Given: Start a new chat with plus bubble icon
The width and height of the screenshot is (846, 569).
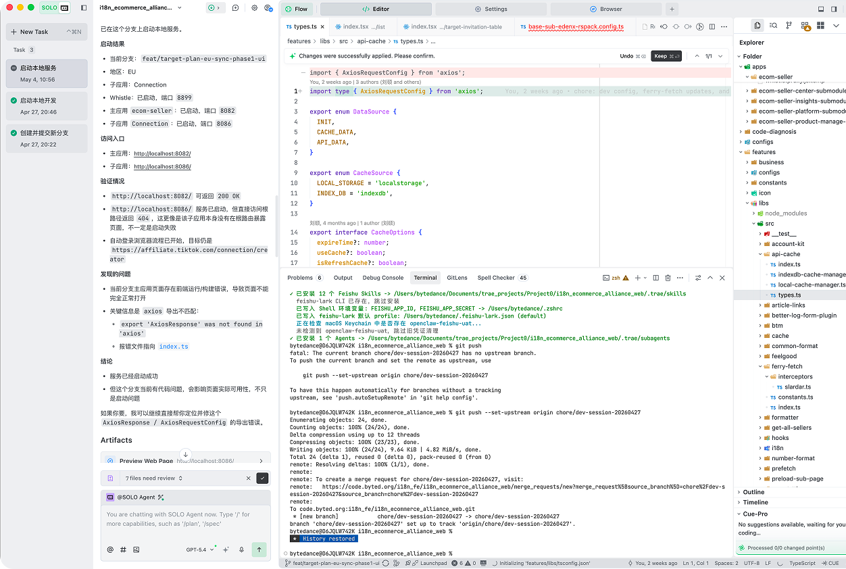Looking at the screenshot, I should [235, 8].
